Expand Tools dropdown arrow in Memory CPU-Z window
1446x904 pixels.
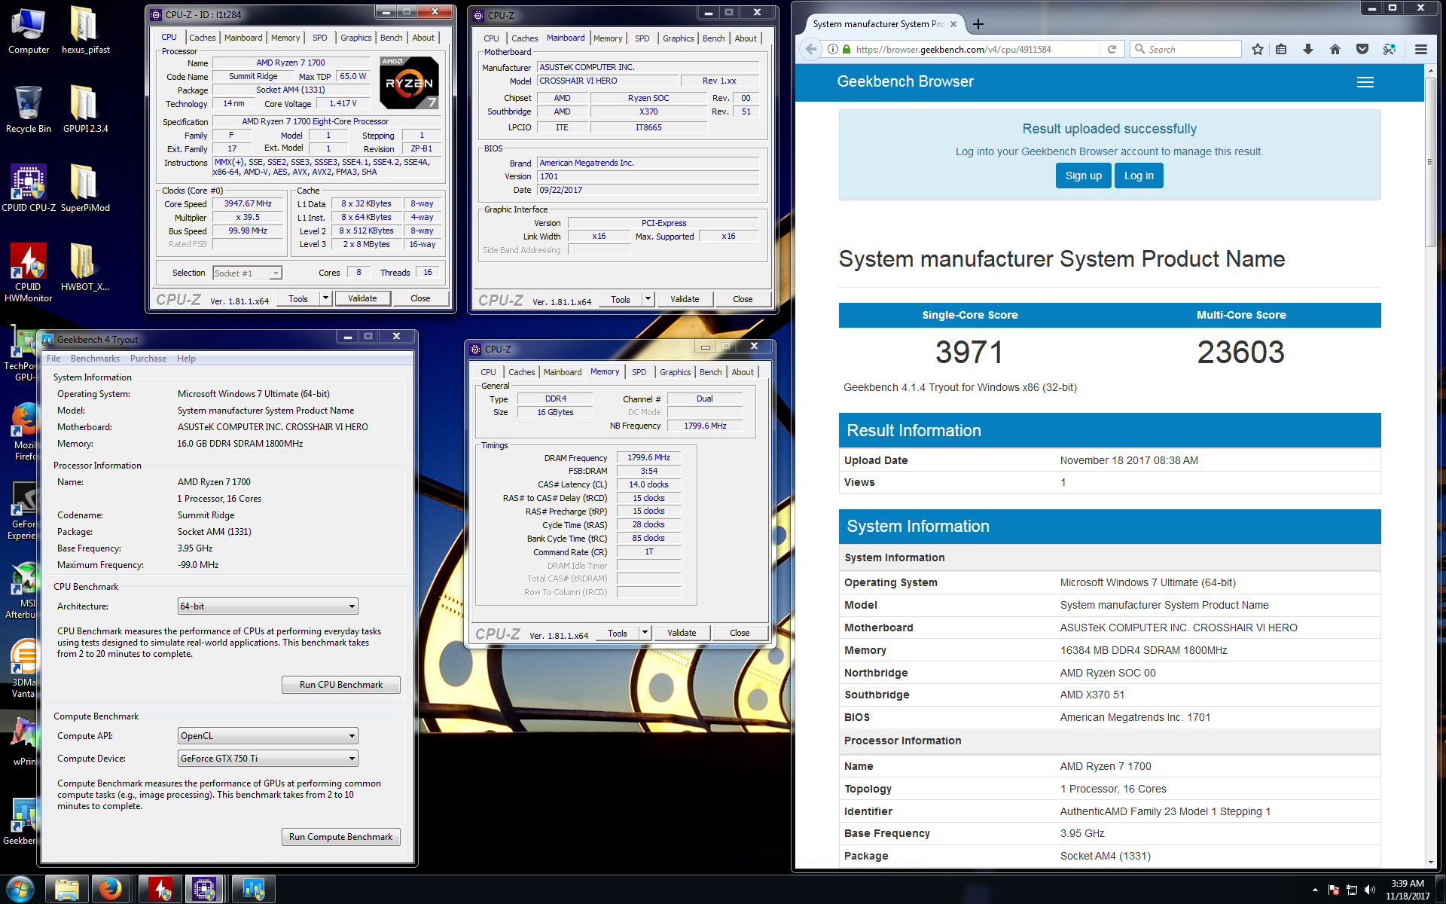[645, 633]
